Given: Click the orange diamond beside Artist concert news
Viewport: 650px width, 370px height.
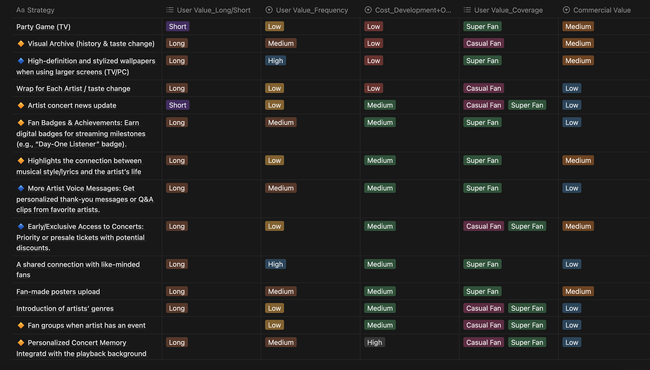Looking at the screenshot, I should click(x=21, y=105).
